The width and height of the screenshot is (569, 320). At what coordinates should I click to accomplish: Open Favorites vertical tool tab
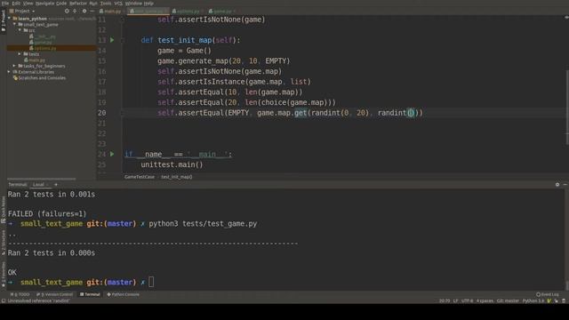[4, 275]
